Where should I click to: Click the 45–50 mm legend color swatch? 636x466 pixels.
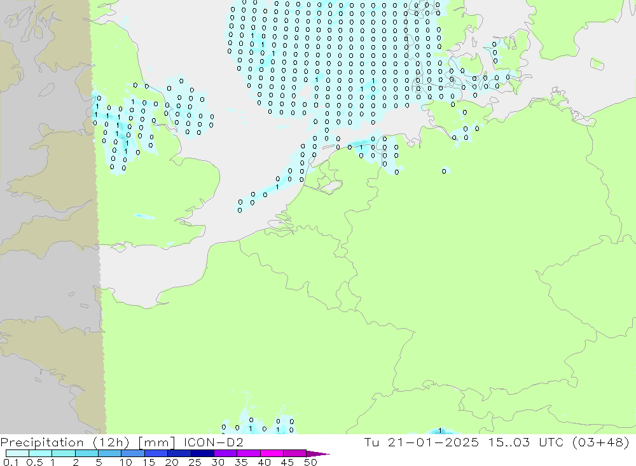click(295, 453)
